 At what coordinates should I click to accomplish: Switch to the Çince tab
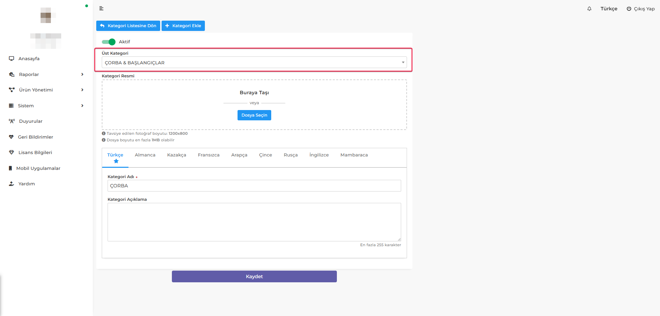point(265,155)
